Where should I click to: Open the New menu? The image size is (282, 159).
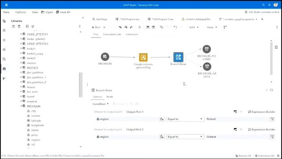[x=6, y=12]
